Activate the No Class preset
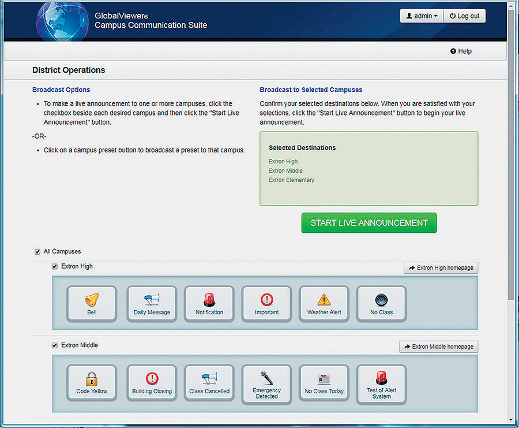This screenshot has width=519, height=428. (x=381, y=303)
